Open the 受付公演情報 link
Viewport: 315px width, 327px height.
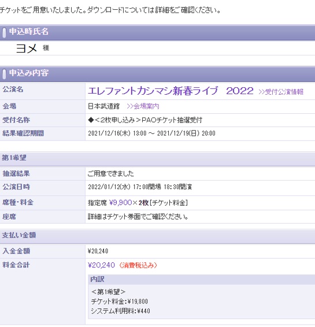(x=281, y=92)
